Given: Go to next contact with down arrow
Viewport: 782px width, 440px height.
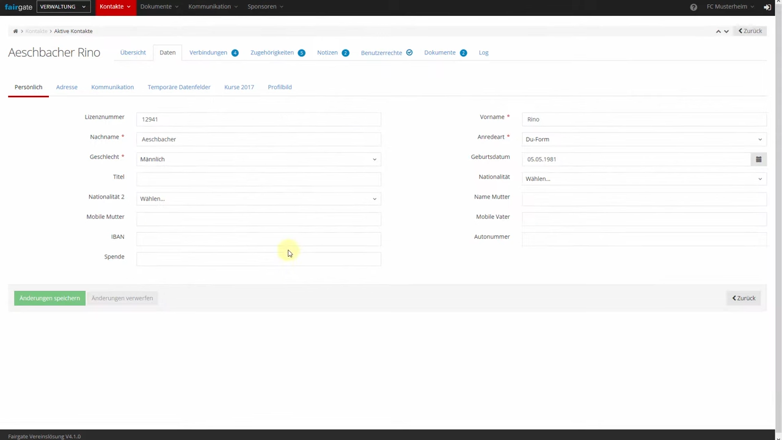Looking at the screenshot, I should click(726, 31).
